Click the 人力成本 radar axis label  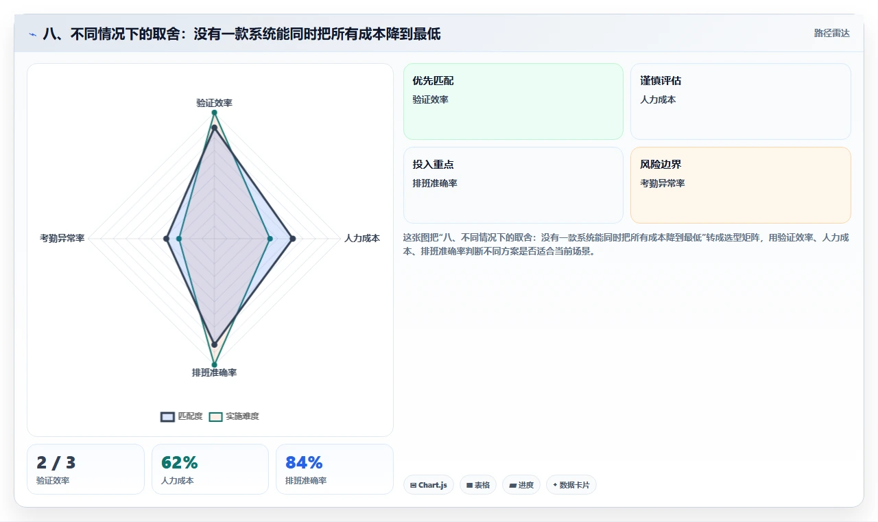point(361,238)
